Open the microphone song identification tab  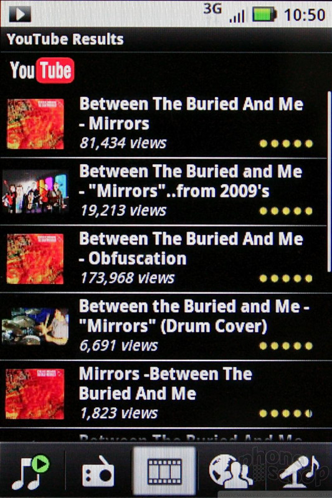pos(299,471)
